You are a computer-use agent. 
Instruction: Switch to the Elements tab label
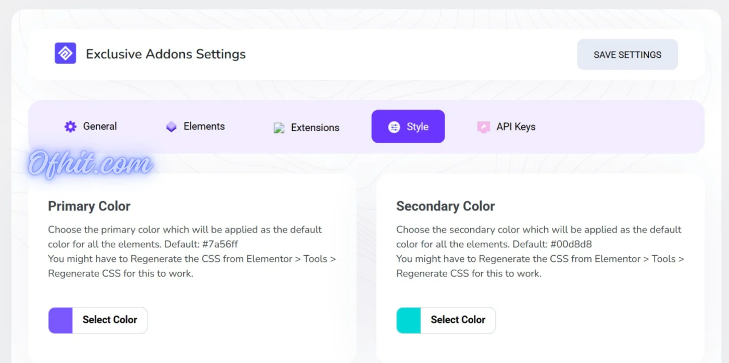204,127
